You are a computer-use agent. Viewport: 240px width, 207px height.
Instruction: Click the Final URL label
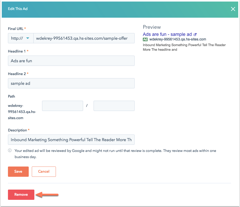pos(16,29)
